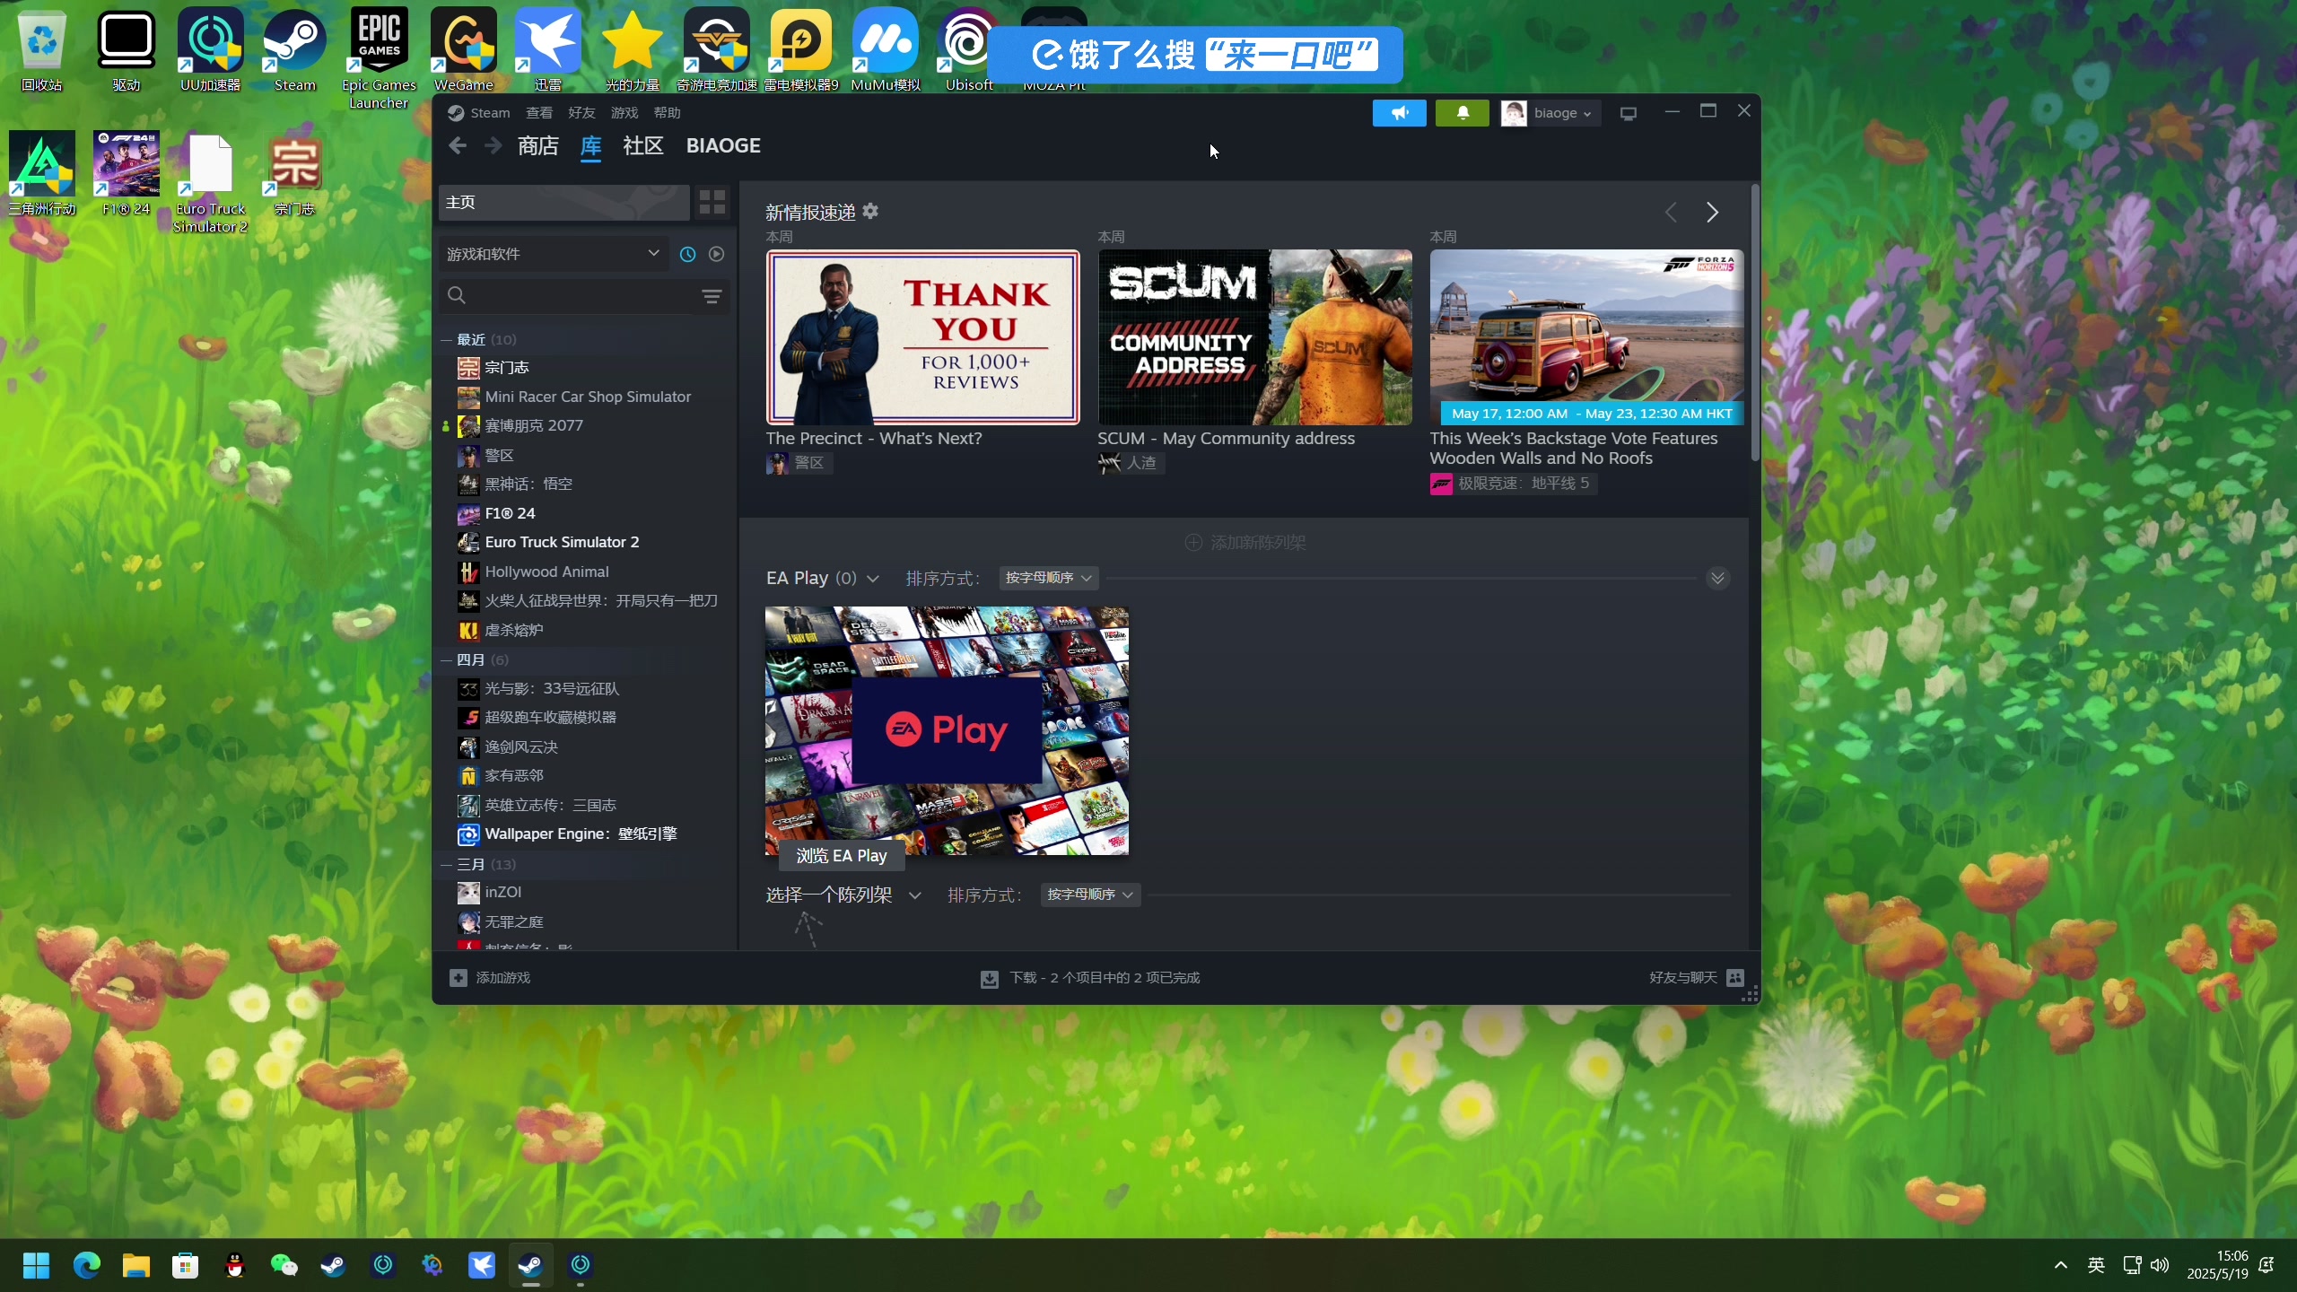
Task: Switch to the 商店 tab
Action: point(537,145)
